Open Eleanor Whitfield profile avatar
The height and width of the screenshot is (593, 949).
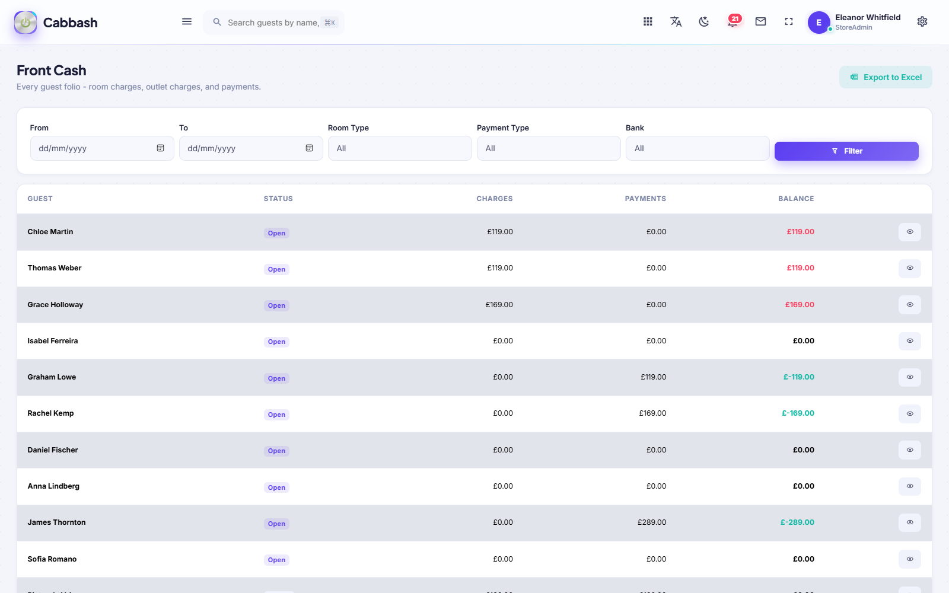tap(819, 23)
